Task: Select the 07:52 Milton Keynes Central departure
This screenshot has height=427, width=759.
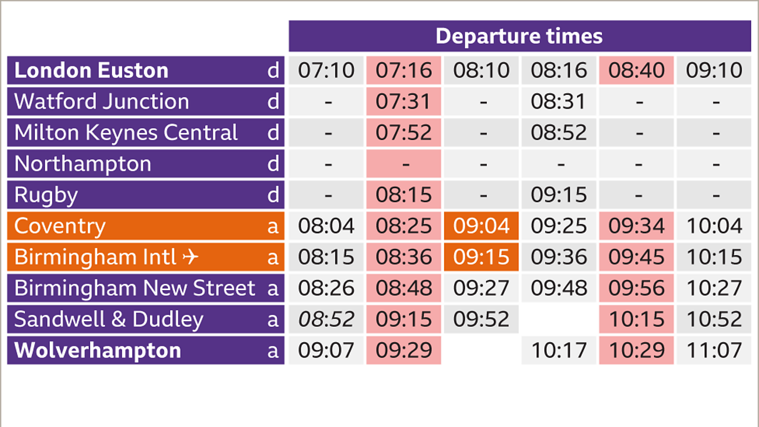Action: [x=403, y=133]
